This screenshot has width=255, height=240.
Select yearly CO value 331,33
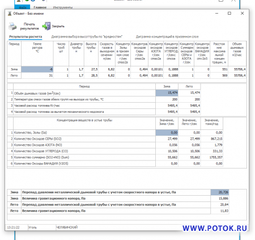212,151
